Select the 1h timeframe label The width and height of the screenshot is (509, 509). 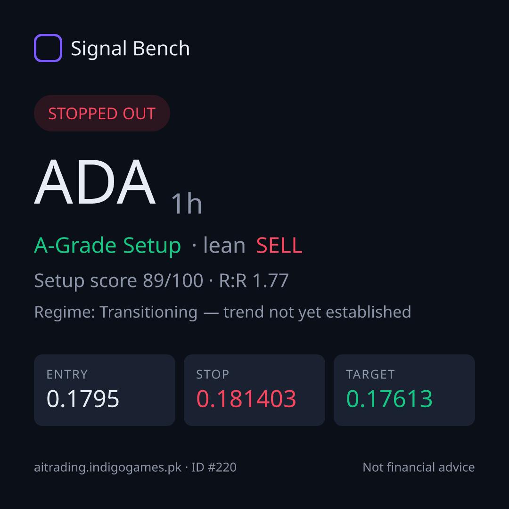point(187,204)
